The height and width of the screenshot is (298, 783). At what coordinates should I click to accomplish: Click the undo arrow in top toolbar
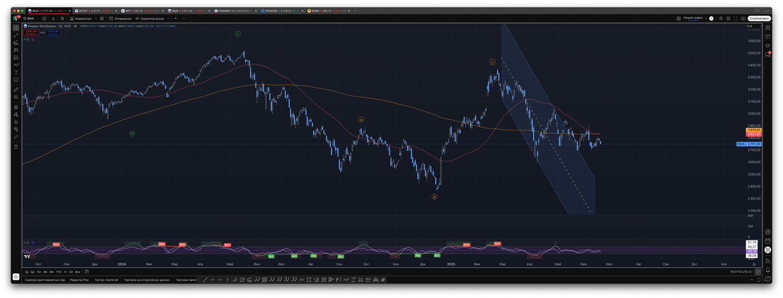point(176,18)
